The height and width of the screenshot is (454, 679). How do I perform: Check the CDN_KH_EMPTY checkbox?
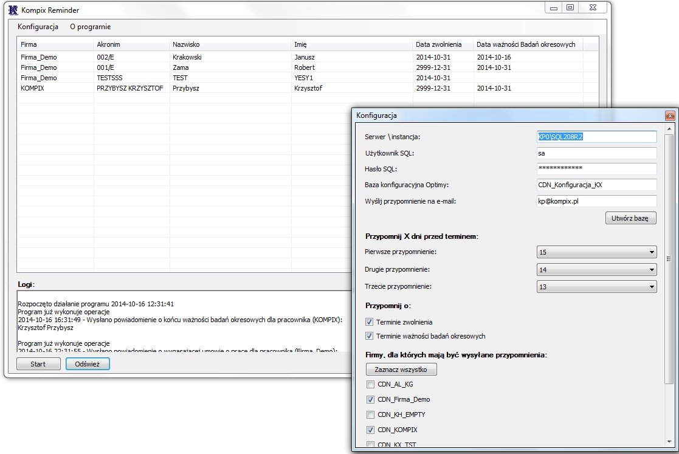click(x=370, y=414)
